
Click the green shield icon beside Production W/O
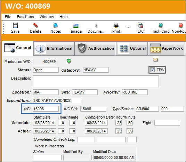click(69, 61)
